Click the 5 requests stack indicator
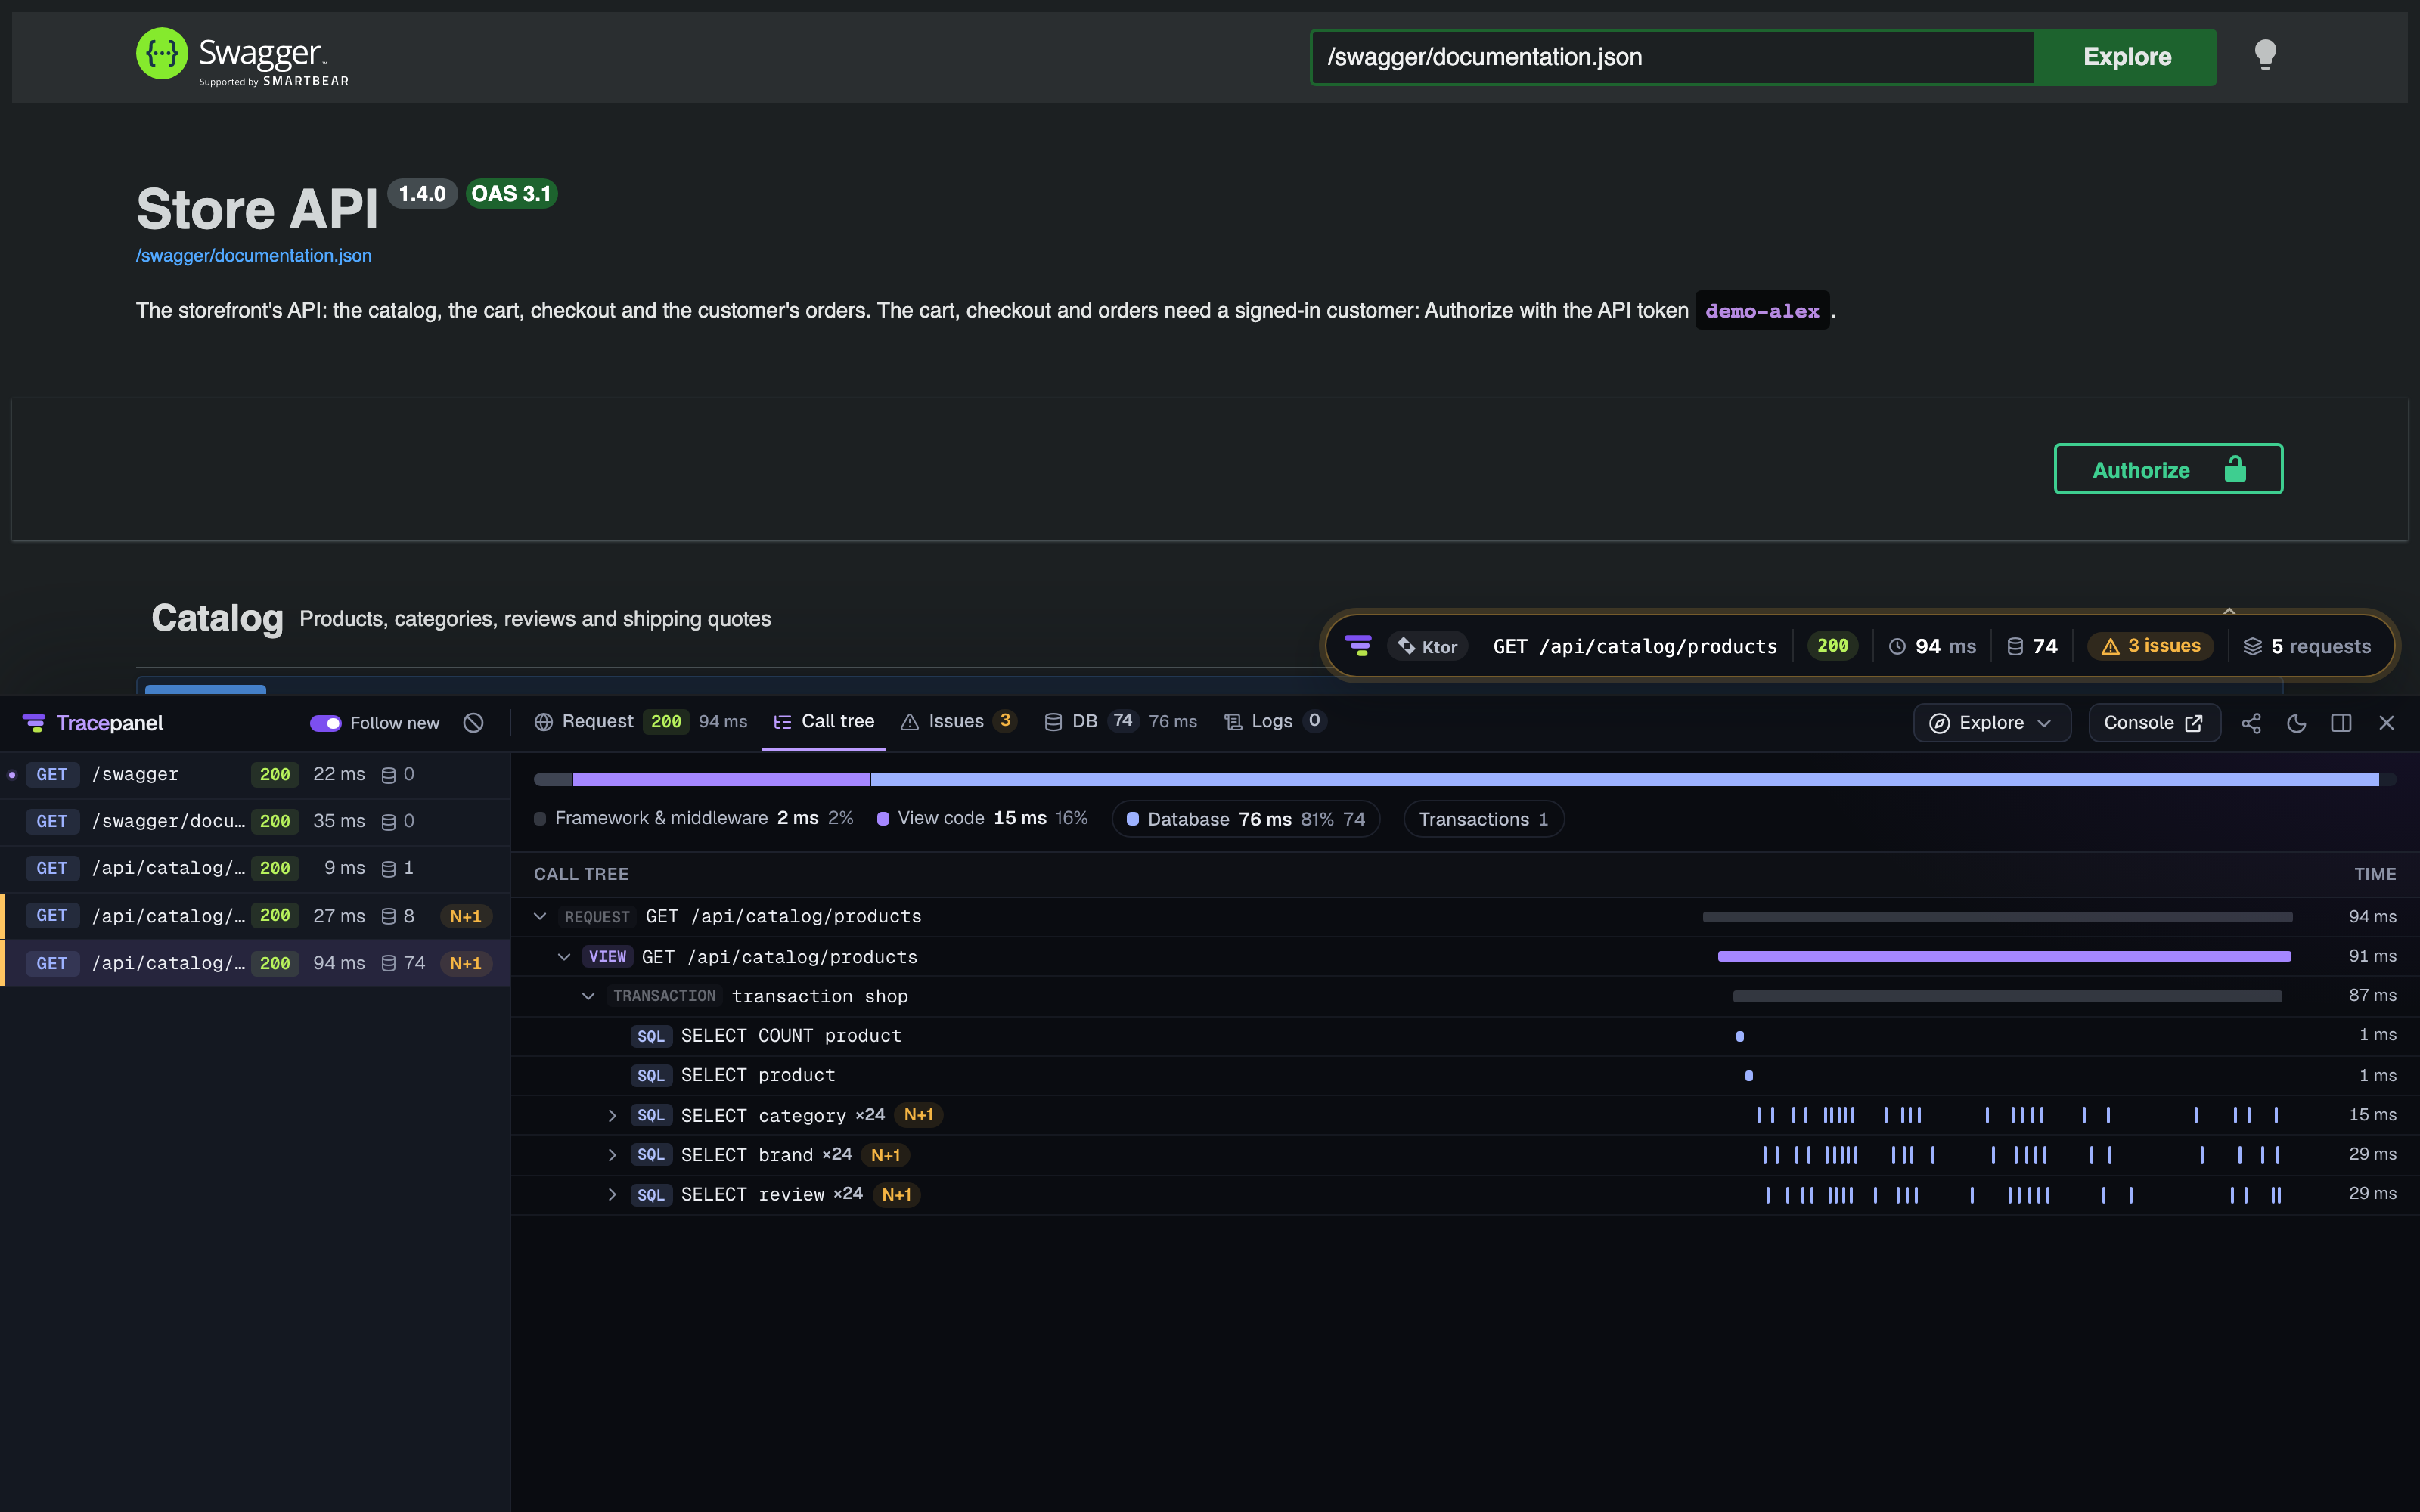This screenshot has height=1512, width=2420. point(2306,647)
